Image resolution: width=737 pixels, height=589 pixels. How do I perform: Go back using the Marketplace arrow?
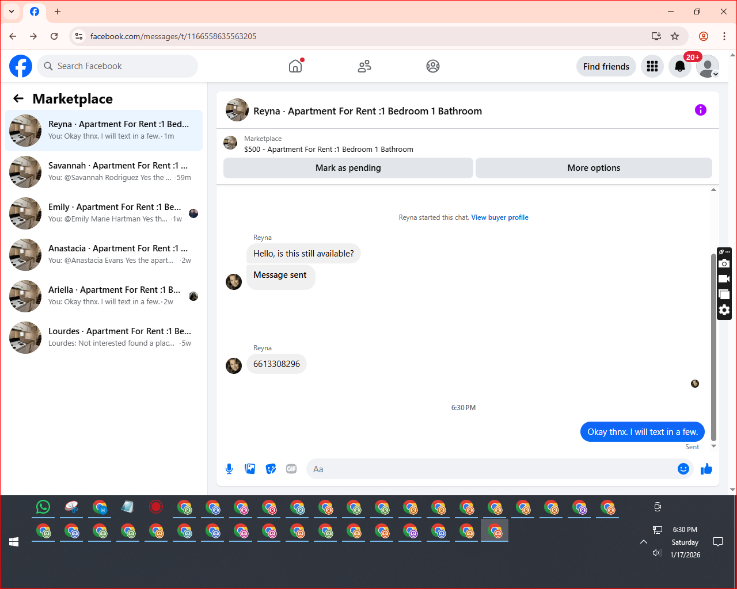18,98
